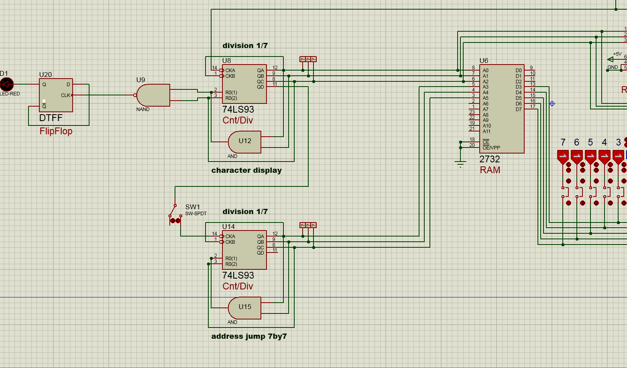627x368 pixels.
Task: Click the switch contact below logic state 7
Action: 565,192
